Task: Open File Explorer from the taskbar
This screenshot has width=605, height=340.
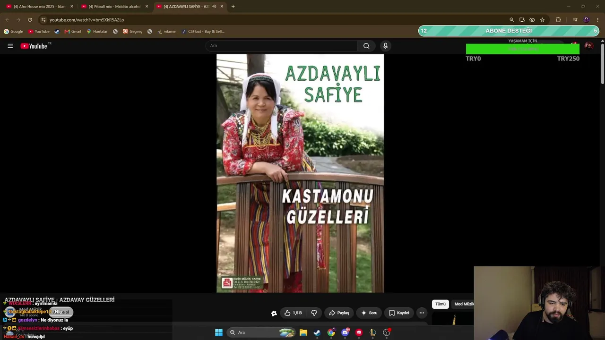Action: coord(303,332)
